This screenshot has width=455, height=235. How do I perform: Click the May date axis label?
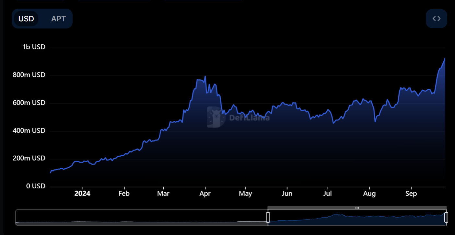245,194
